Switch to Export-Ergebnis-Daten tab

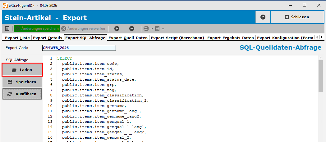[231, 38]
